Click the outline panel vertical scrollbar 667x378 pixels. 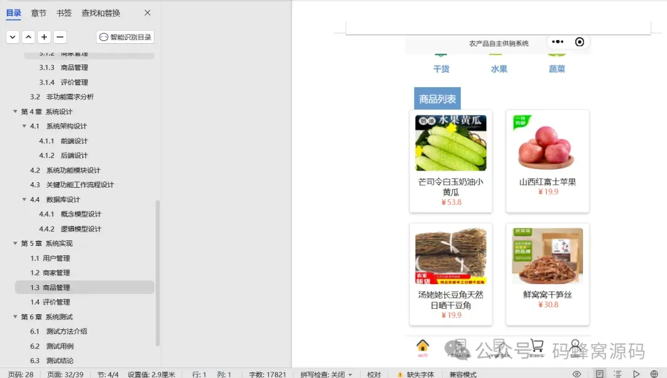pos(158,273)
